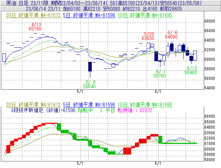
Task: Click the 2 手目 text
Action: coord(108,110)
